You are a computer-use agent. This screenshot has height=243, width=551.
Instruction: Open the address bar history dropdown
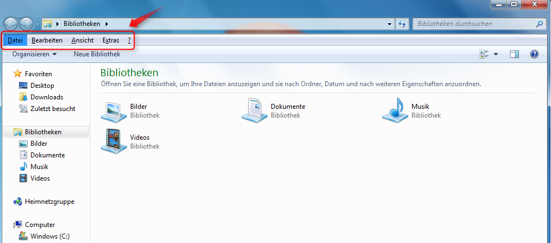tap(389, 24)
